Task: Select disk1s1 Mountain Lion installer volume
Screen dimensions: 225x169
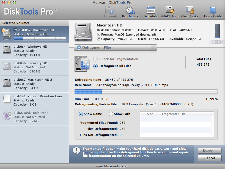Action: coord(34,101)
